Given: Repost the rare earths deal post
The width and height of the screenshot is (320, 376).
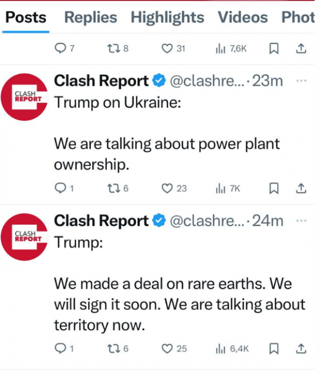Looking at the screenshot, I should click(113, 349).
